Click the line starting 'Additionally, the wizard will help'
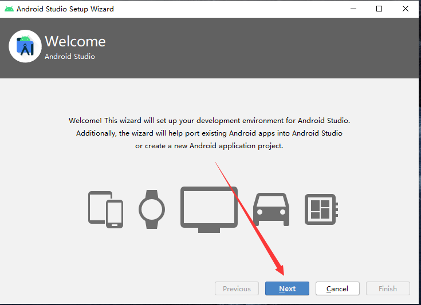 209,133
